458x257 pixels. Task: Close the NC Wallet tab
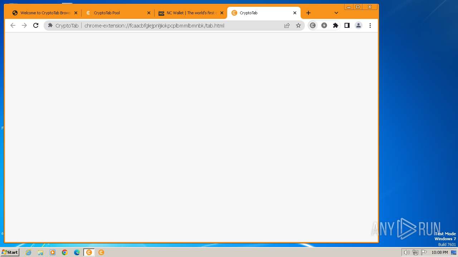coord(222,13)
